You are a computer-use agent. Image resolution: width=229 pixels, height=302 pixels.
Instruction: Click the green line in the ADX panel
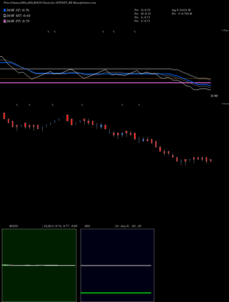coord(116,293)
